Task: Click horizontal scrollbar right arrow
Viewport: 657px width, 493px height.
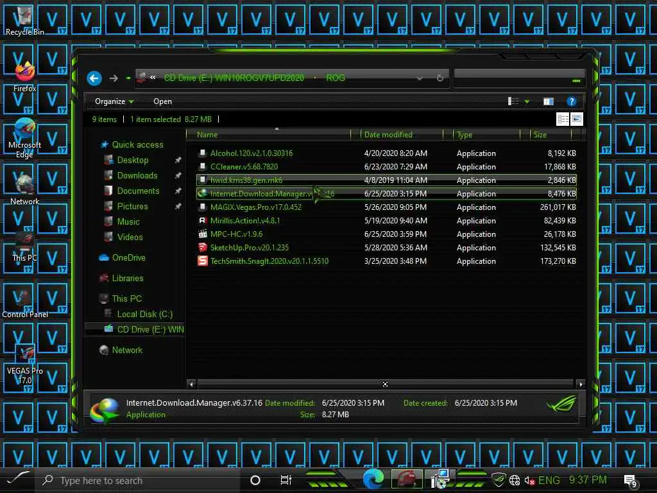Action: [580, 384]
